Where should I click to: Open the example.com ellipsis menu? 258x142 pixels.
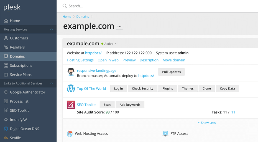tap(119, 27)
